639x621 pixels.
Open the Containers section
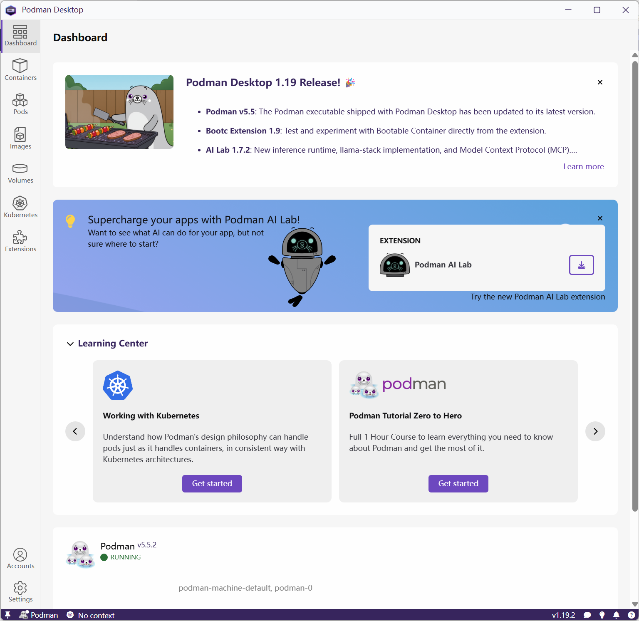pos(20,69)
